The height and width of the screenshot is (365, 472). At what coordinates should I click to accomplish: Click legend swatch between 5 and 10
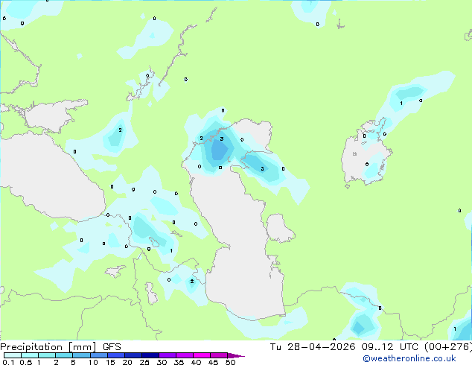81,355
